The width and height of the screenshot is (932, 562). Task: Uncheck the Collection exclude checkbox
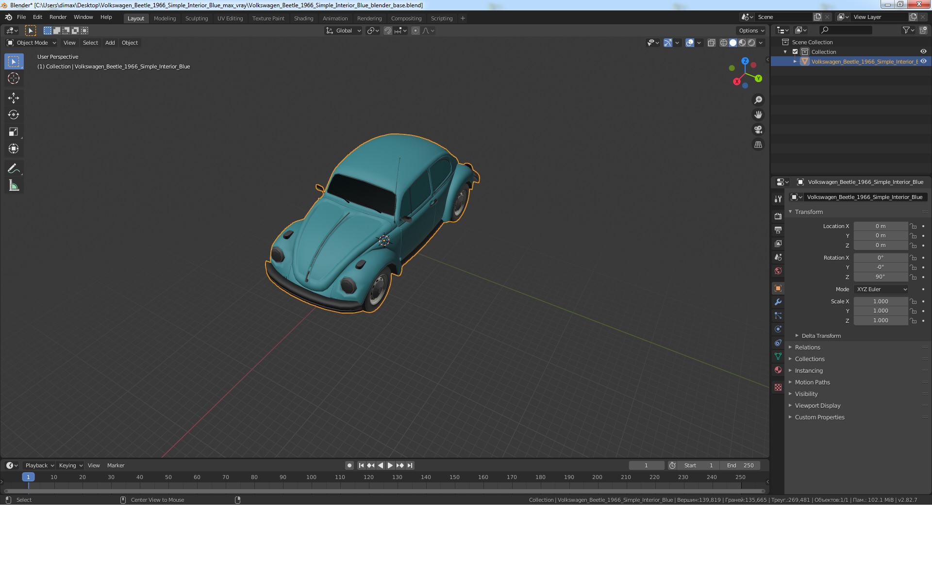(795, 52)
